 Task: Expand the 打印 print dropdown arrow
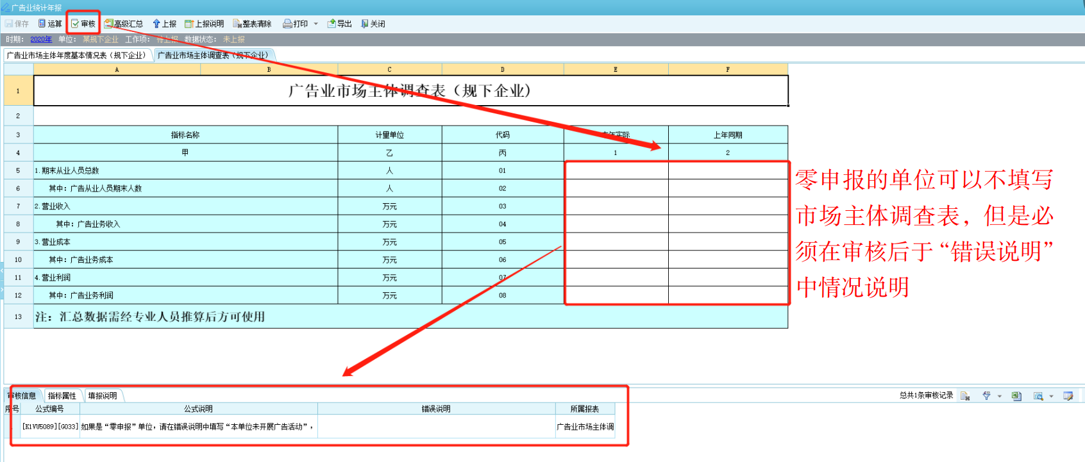pos(315,24)
